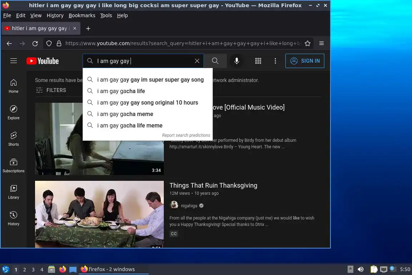The width and height of the screenshot is (412, 275).
Task: Choose suggestion 'i am gay gacha life meme'
Action: tap(148, 126)
